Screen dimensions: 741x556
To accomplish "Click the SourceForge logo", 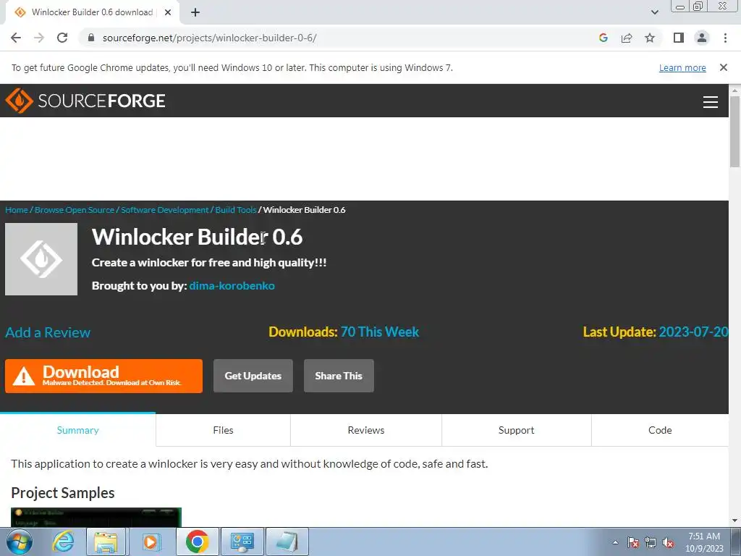I will [85, 101].
